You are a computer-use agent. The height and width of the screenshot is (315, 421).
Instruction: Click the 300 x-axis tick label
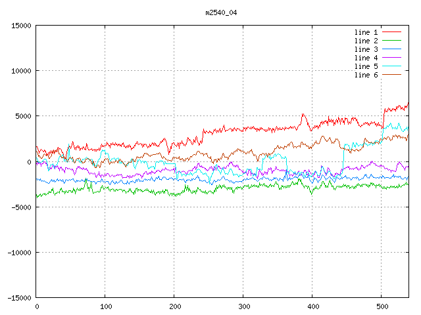(243, 306)
